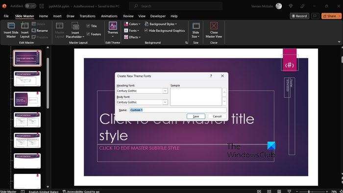Select the slide master thumbnail
This screenshot has width=343, height=193.
pos(27,58)
